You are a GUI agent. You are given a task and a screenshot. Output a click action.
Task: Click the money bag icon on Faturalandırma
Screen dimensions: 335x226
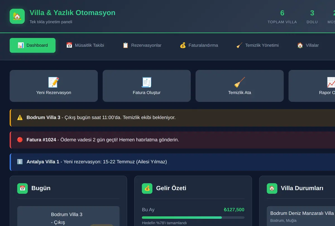tap(183, 45)
